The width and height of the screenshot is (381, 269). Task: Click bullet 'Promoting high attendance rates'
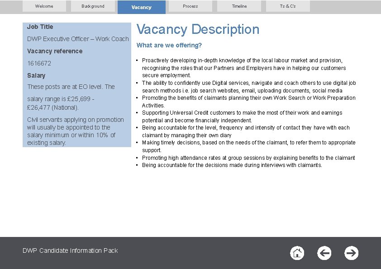pos(248,158)
